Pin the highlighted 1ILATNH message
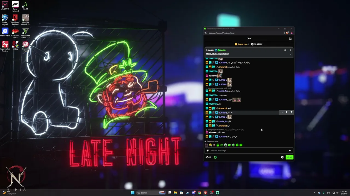The width and height of the screenshot is (350, 196). click(286, 112)
